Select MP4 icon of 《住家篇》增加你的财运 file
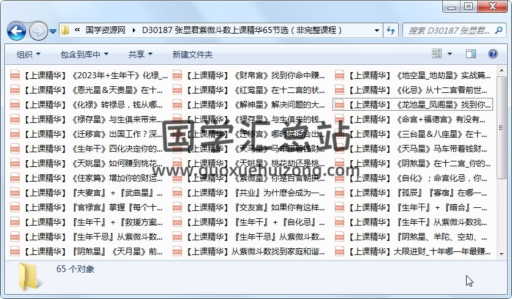Screen dimensions: 512x299 (15, 178)
